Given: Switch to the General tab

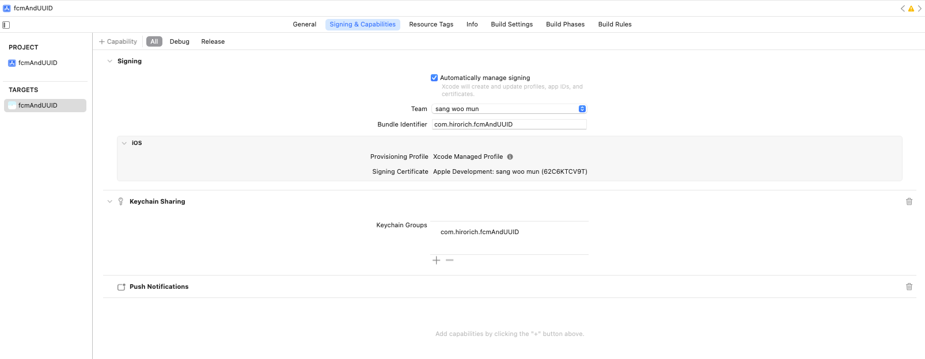Looking at the screenshot, I should (x=305, y=24).
